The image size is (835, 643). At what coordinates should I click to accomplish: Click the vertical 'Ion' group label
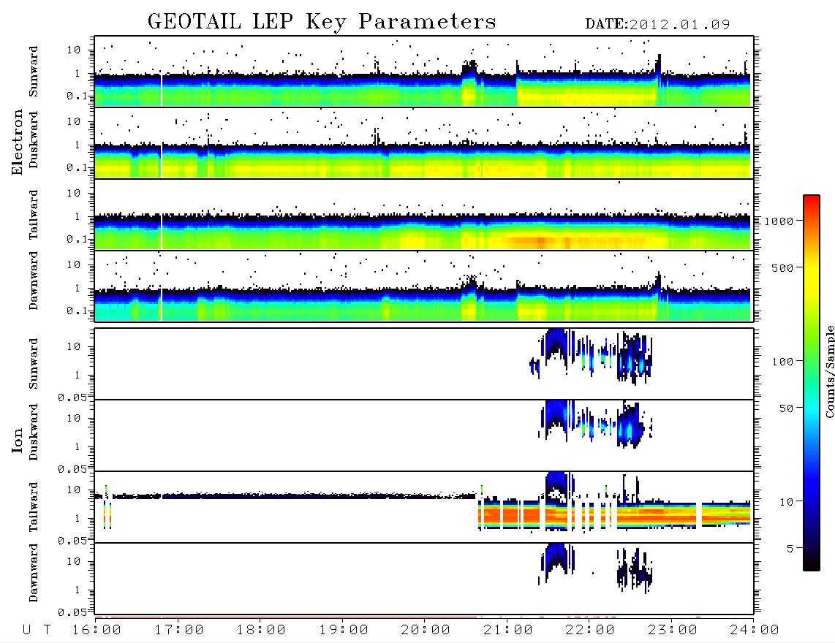(18, 440)
